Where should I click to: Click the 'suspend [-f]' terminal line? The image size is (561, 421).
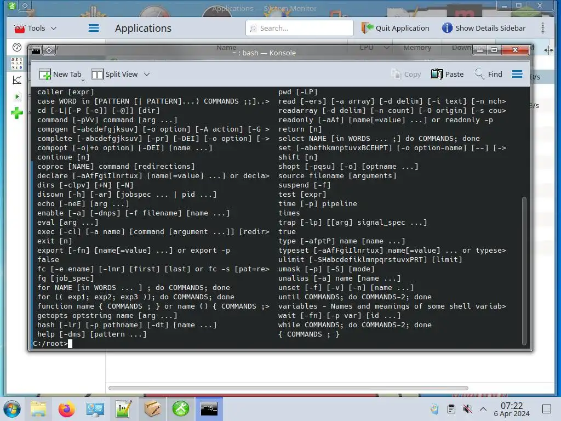click(x=305, y=185)
